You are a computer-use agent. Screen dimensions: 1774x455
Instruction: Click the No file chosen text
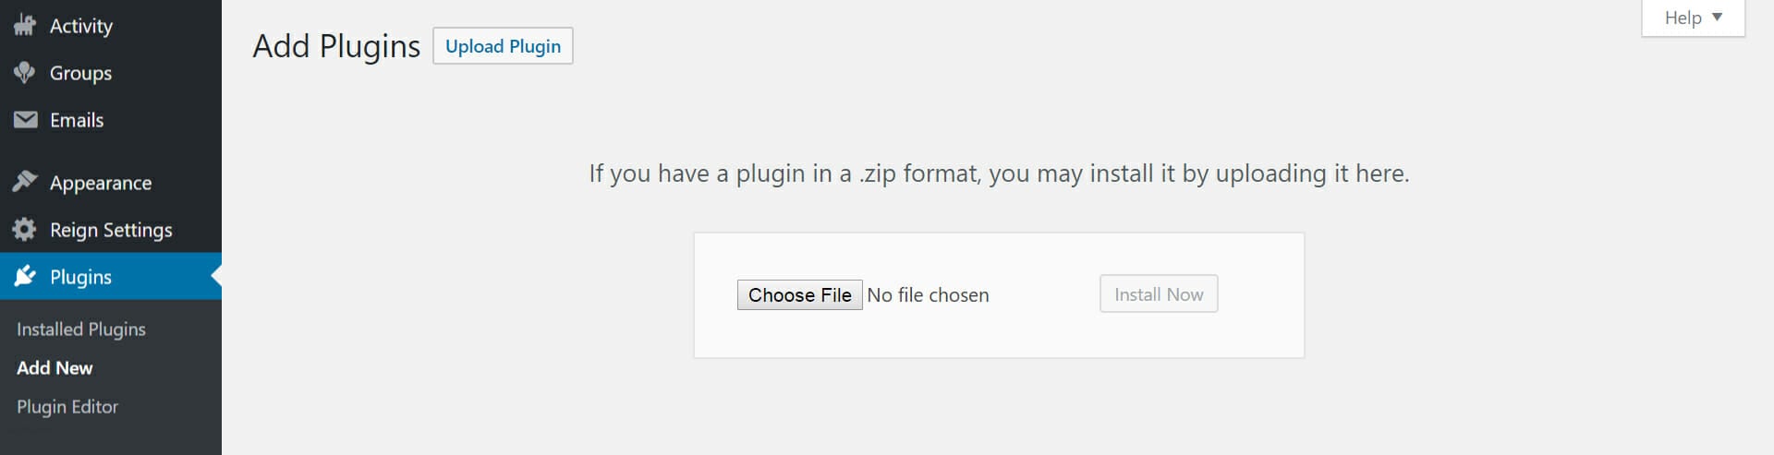coord(928,295)
